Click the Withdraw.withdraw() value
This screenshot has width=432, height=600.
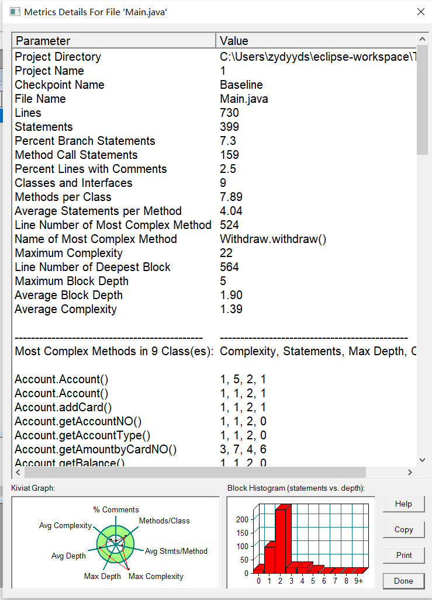(273, 239)
